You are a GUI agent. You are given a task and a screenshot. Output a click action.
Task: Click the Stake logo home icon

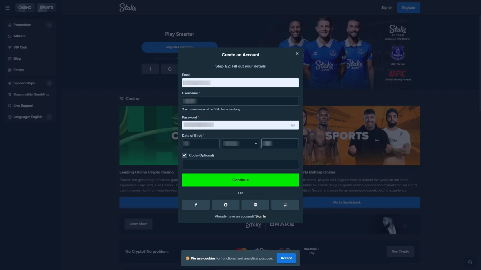tap(128, 7)
